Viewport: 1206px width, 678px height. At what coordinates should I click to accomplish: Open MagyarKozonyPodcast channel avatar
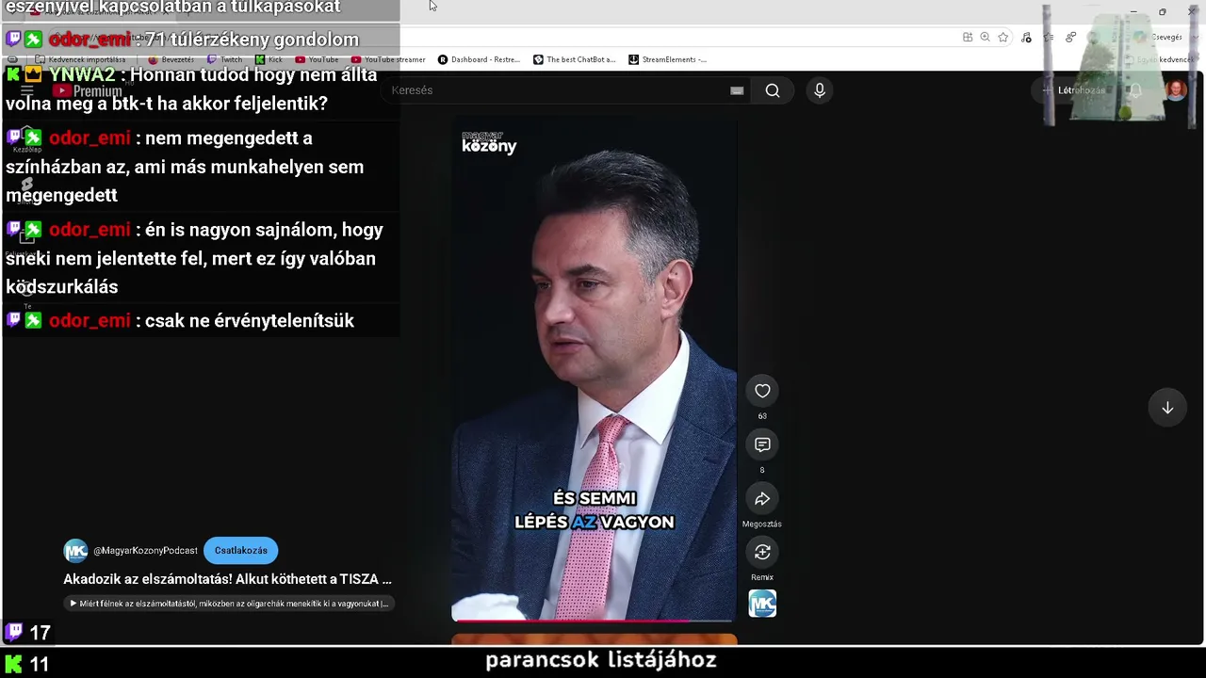(x=75, y=551)
